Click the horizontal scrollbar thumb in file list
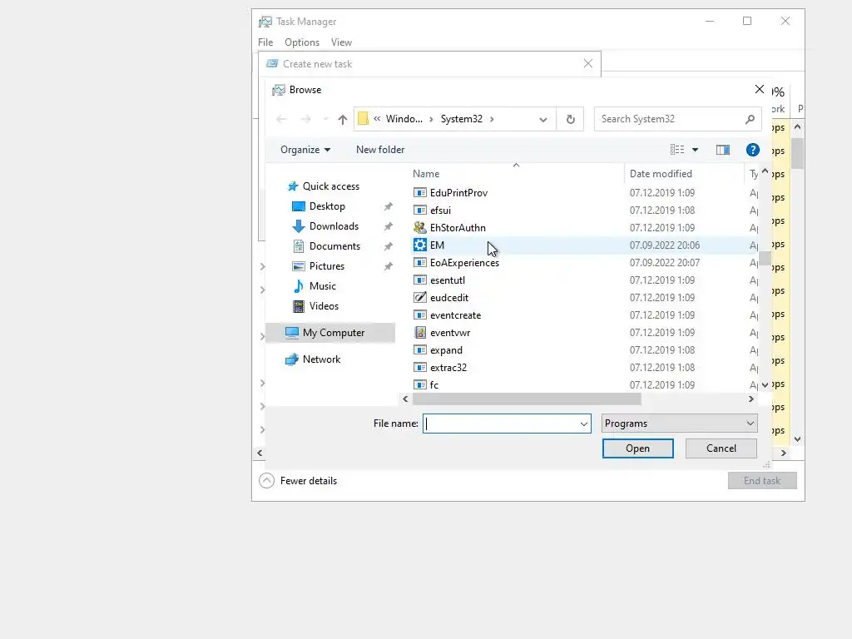Viewport: 852px width, 639px height. 527,399
